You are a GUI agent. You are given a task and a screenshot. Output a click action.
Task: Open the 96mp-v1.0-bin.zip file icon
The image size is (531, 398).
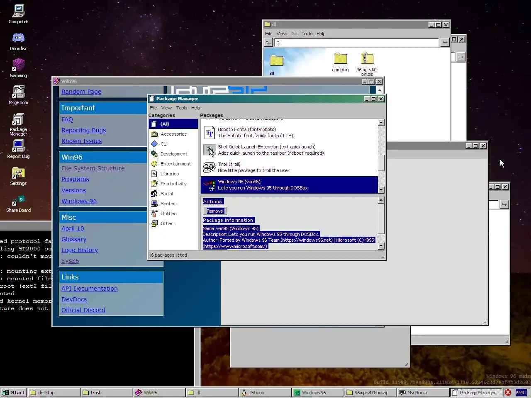coord(367,64)
